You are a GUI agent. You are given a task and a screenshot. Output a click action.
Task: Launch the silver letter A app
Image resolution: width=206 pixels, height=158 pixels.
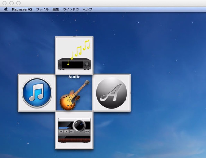tap(112, 93)
